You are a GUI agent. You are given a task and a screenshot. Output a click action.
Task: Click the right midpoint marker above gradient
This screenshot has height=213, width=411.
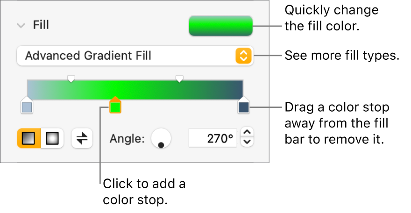pos(179,78)
